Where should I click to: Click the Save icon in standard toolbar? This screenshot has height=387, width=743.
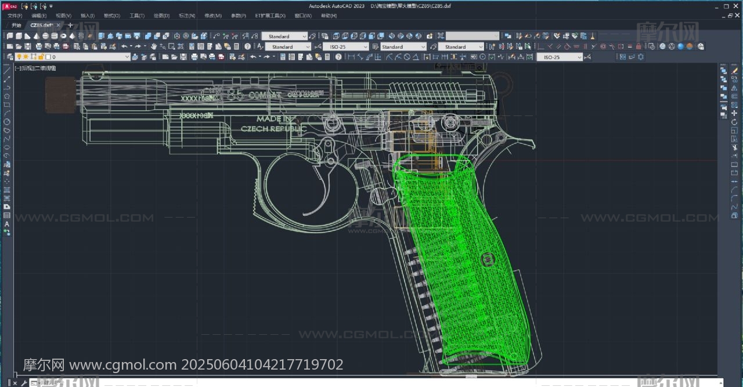tap(28, 46)
